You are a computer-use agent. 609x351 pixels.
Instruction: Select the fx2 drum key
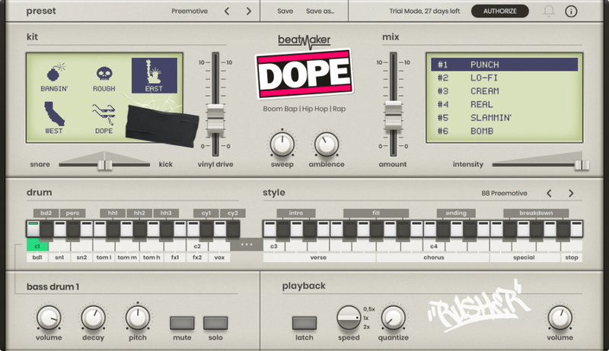(x=197, y=258)
